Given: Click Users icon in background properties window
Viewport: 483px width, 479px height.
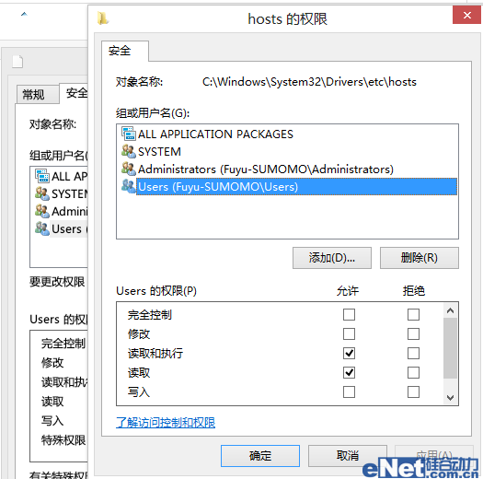Looking at the screenshot, I should [42, 228].
